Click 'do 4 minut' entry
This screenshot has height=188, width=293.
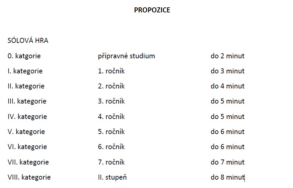tap(227, 86)
